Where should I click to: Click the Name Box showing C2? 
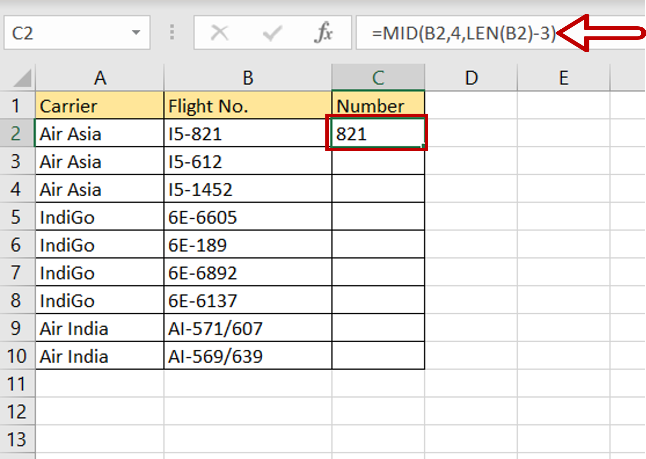coord(77,33)
